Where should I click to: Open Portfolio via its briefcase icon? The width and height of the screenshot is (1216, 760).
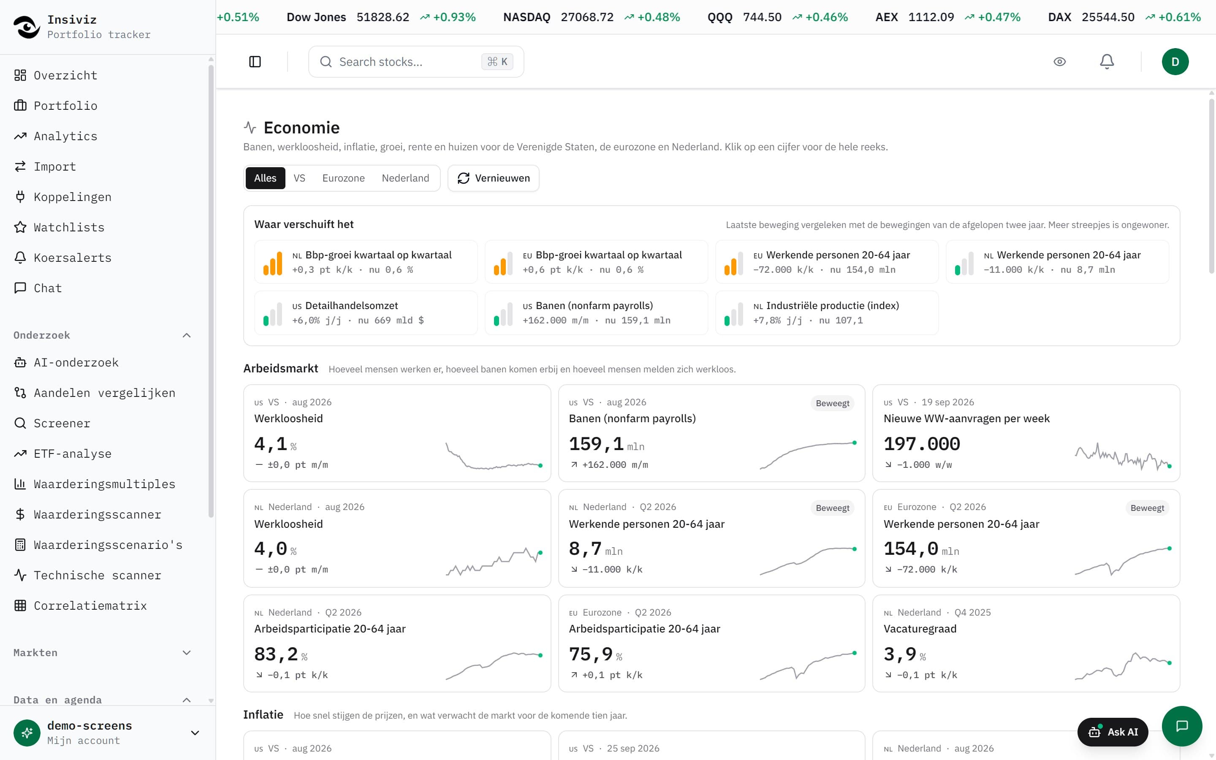point(20,106)
